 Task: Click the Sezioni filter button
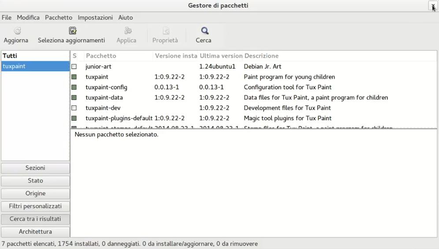coord(35,168)
